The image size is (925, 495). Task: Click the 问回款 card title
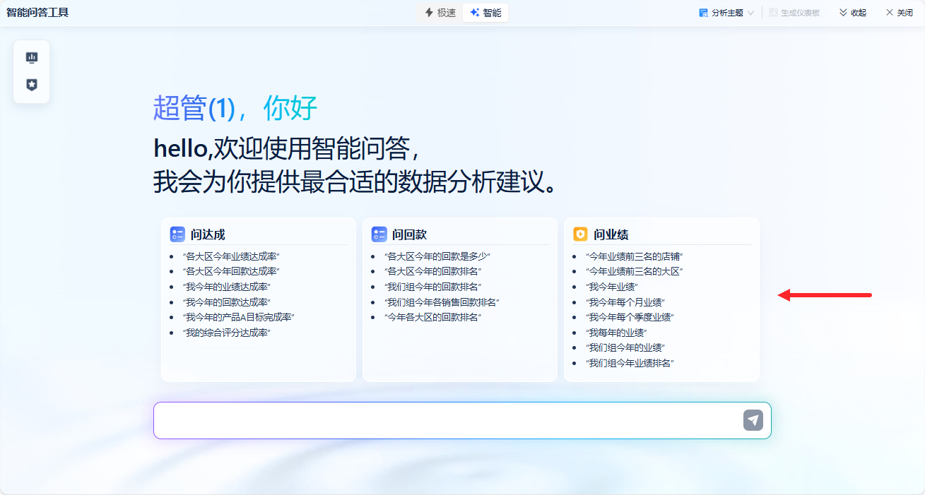coord(409,235)
